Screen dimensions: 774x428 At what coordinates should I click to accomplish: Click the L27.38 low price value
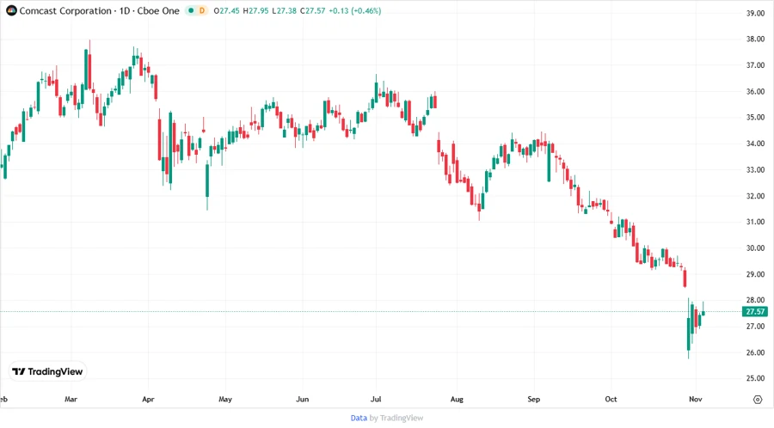[x=285, y=10]
